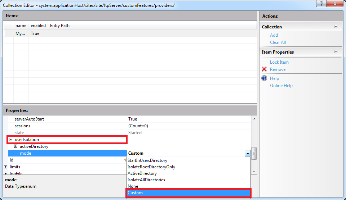
Task: Click the Lock Item action
Action: [x=279, y=62]
